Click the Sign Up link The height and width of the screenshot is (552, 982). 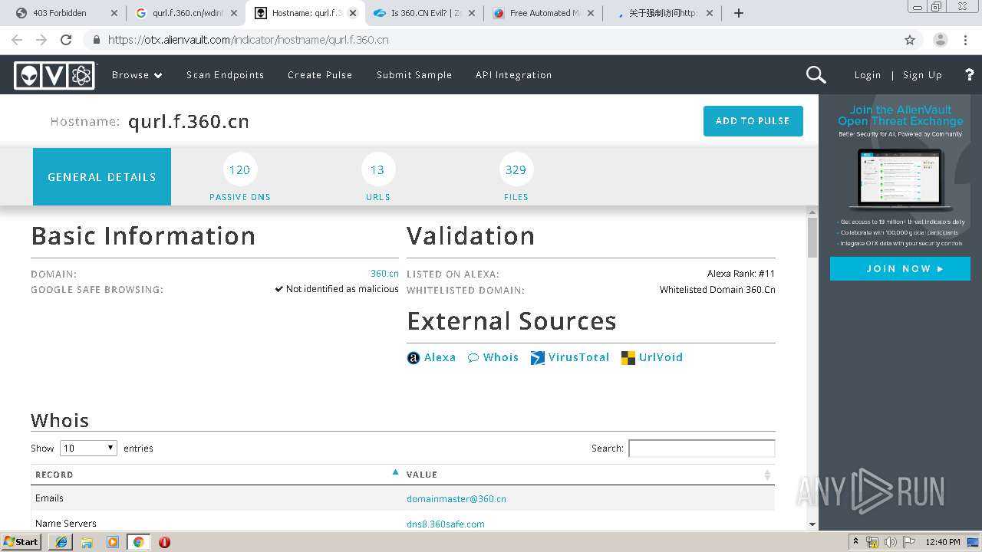pyautogui.click(x=922, y=75)
